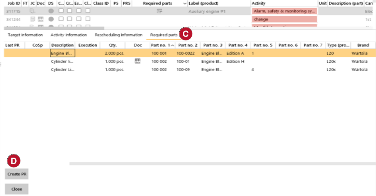Click the DS status circle for job 341244
376x196 pixels.
[51, 19]
